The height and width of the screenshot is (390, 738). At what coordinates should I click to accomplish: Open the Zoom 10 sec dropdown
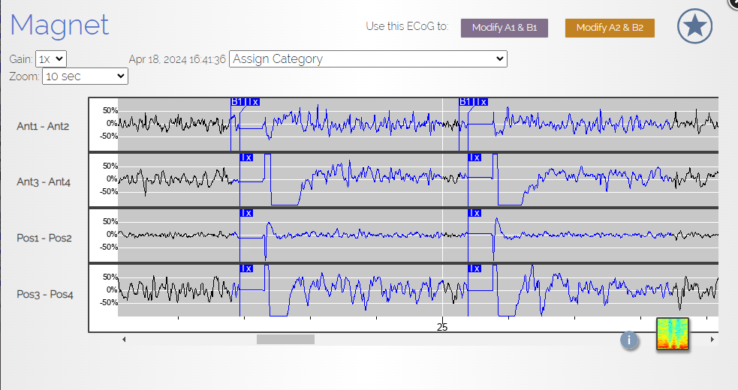pos(85,76)
